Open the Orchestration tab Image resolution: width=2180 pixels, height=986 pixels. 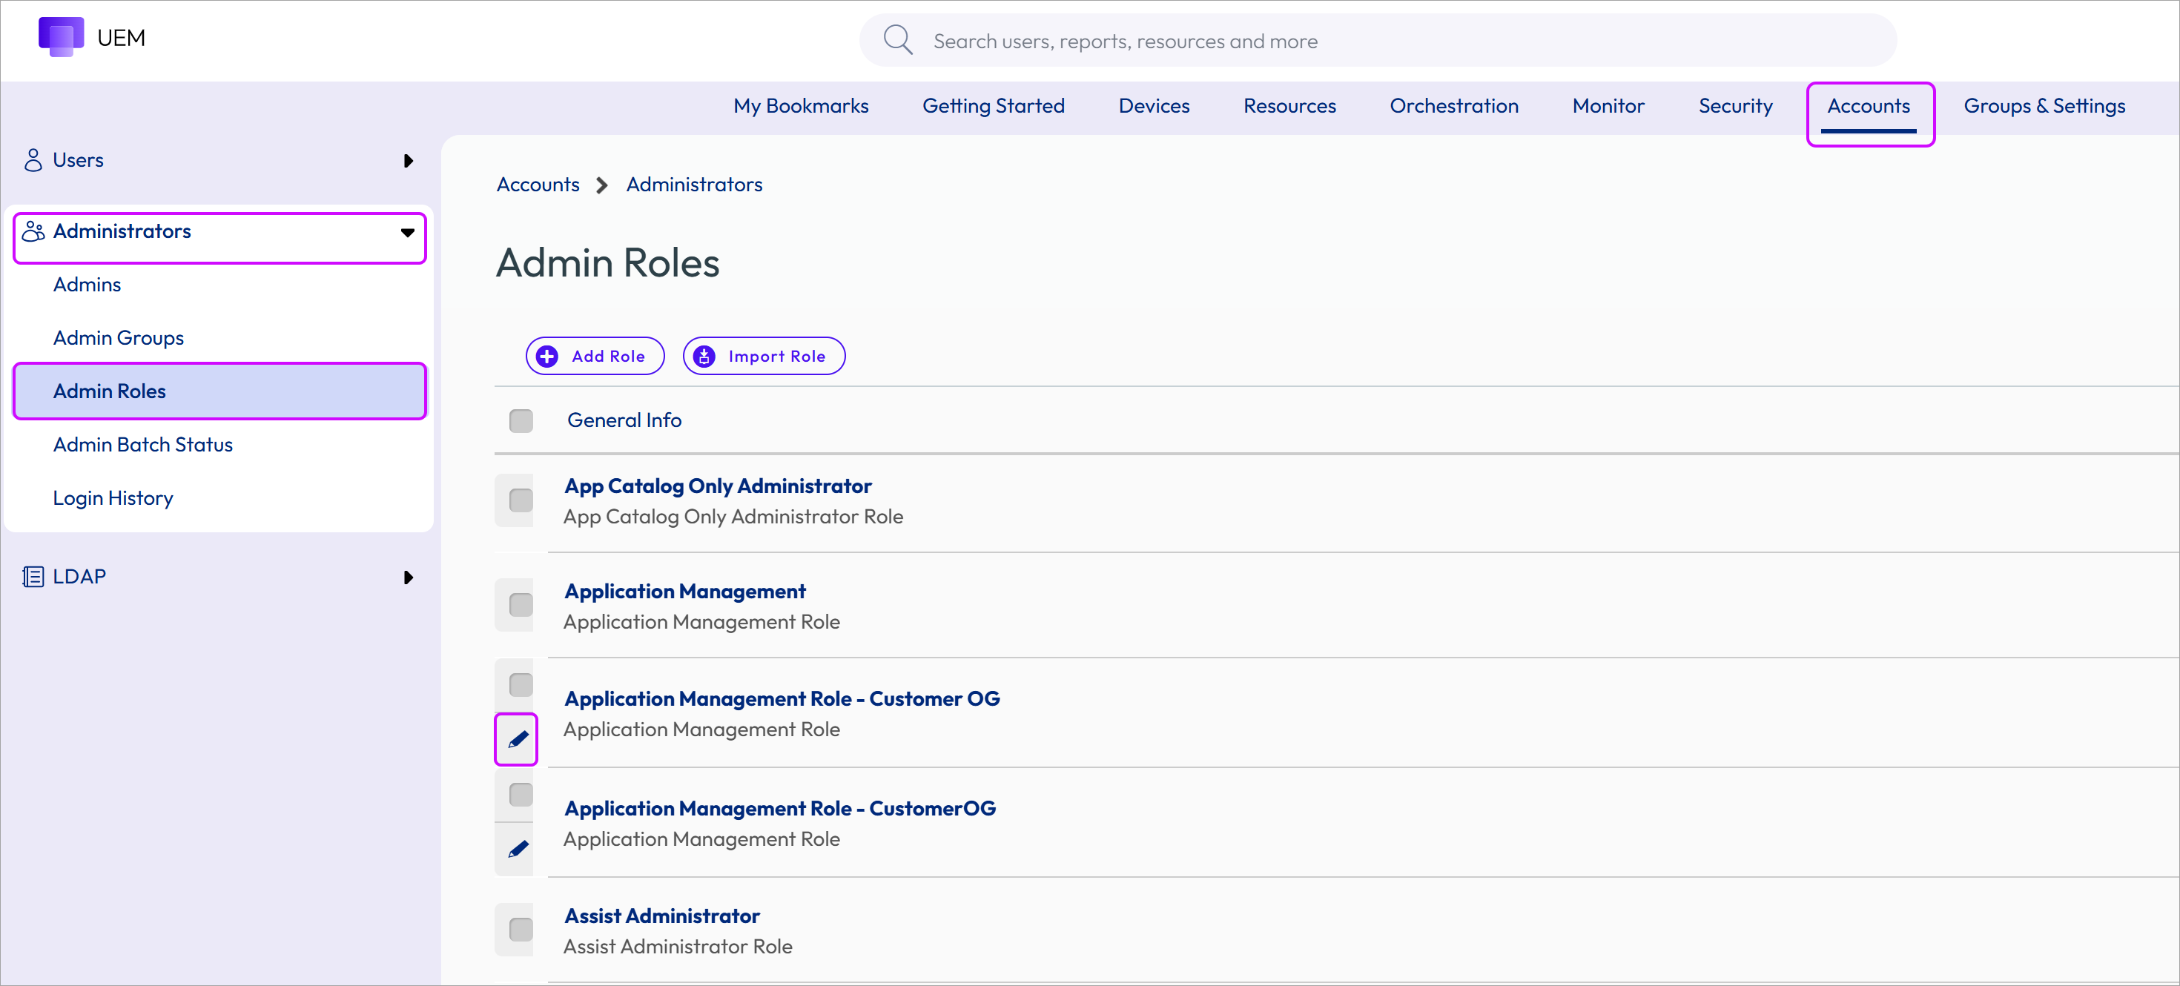tap(1454, 106)
